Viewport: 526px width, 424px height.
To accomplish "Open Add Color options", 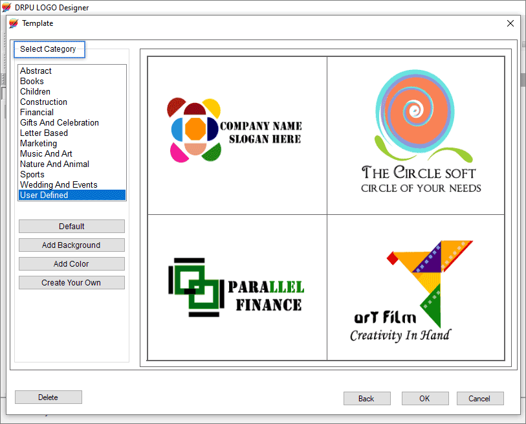I will click(71, 263).
